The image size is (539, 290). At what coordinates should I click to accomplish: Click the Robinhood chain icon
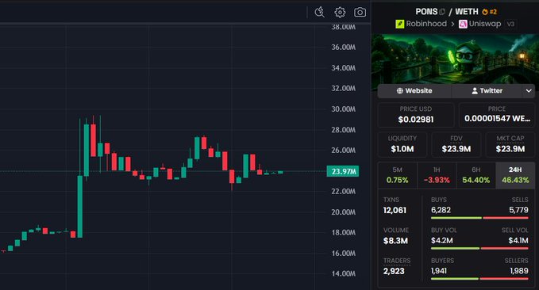point(400,24)
